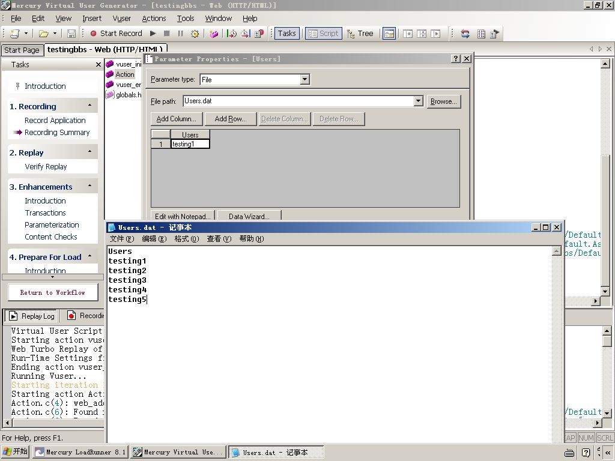This screenshot has height=461, width=615.
Task: Click the End Transaction clock icon
Action: pyautogui.click(x=246, y=34)
